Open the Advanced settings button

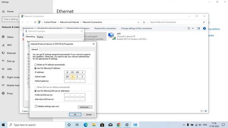(x=85, y=107)
